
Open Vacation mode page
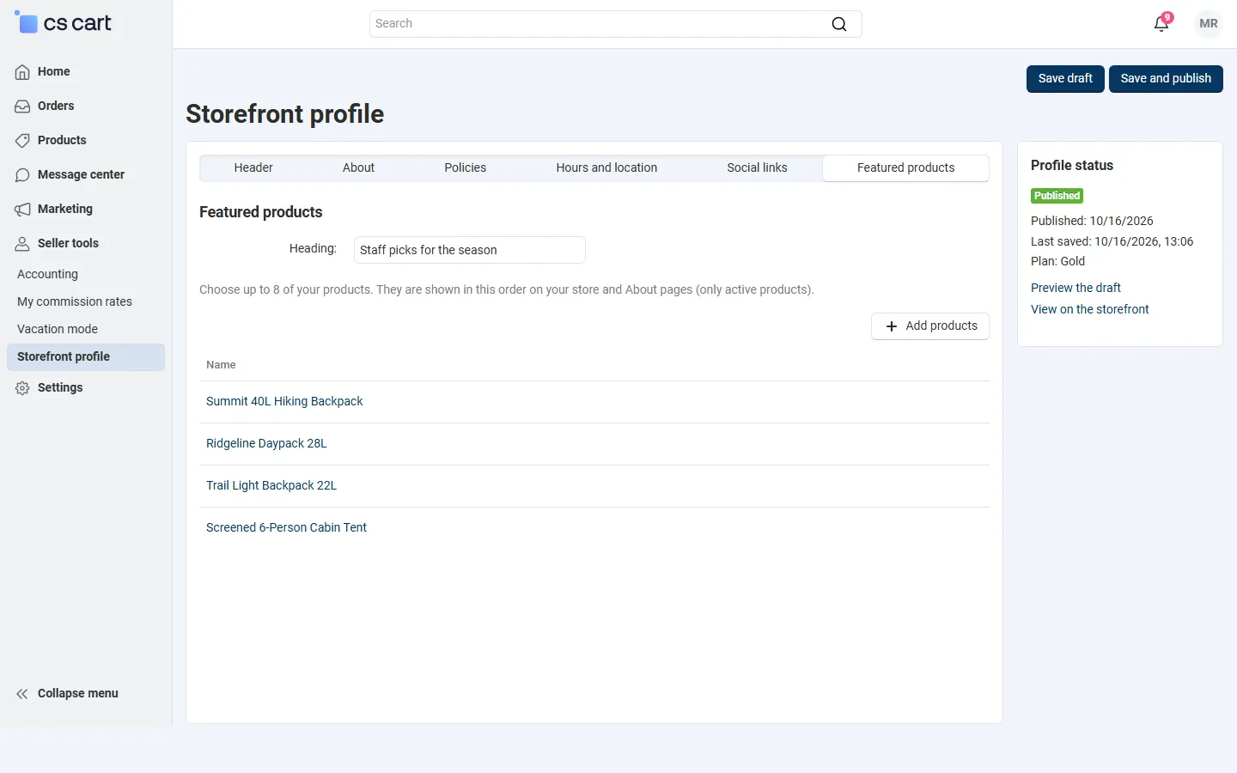[x=58, y=329]
